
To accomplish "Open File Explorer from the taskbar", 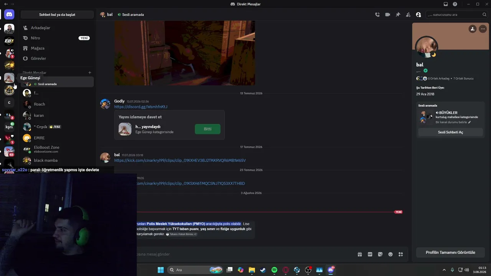I will pos(252,270).
